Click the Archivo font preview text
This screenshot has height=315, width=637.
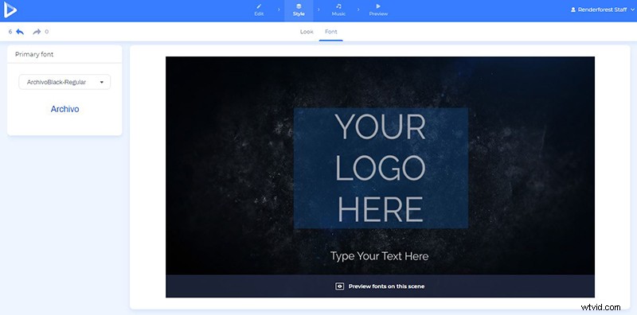[65, 109]
